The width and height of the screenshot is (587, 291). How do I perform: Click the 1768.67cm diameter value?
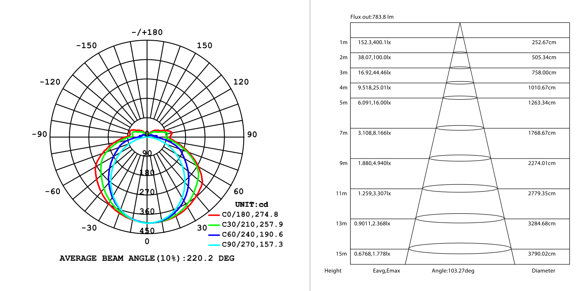(542, 133)
